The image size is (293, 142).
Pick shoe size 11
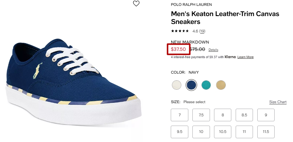pos(244,132)
